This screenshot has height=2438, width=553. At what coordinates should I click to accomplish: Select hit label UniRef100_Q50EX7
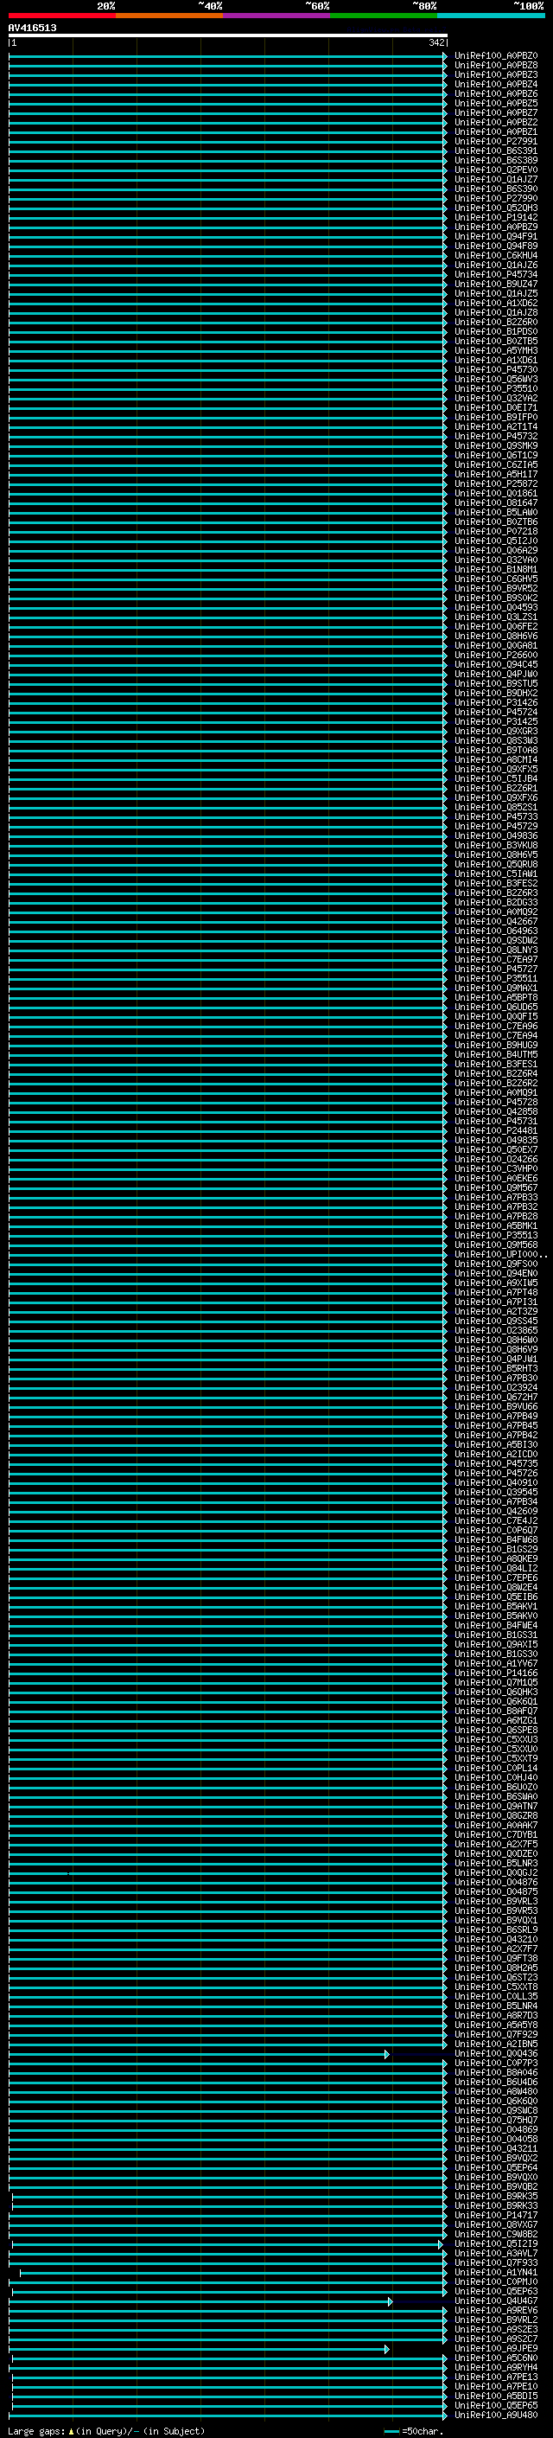tap(496, 1150)
